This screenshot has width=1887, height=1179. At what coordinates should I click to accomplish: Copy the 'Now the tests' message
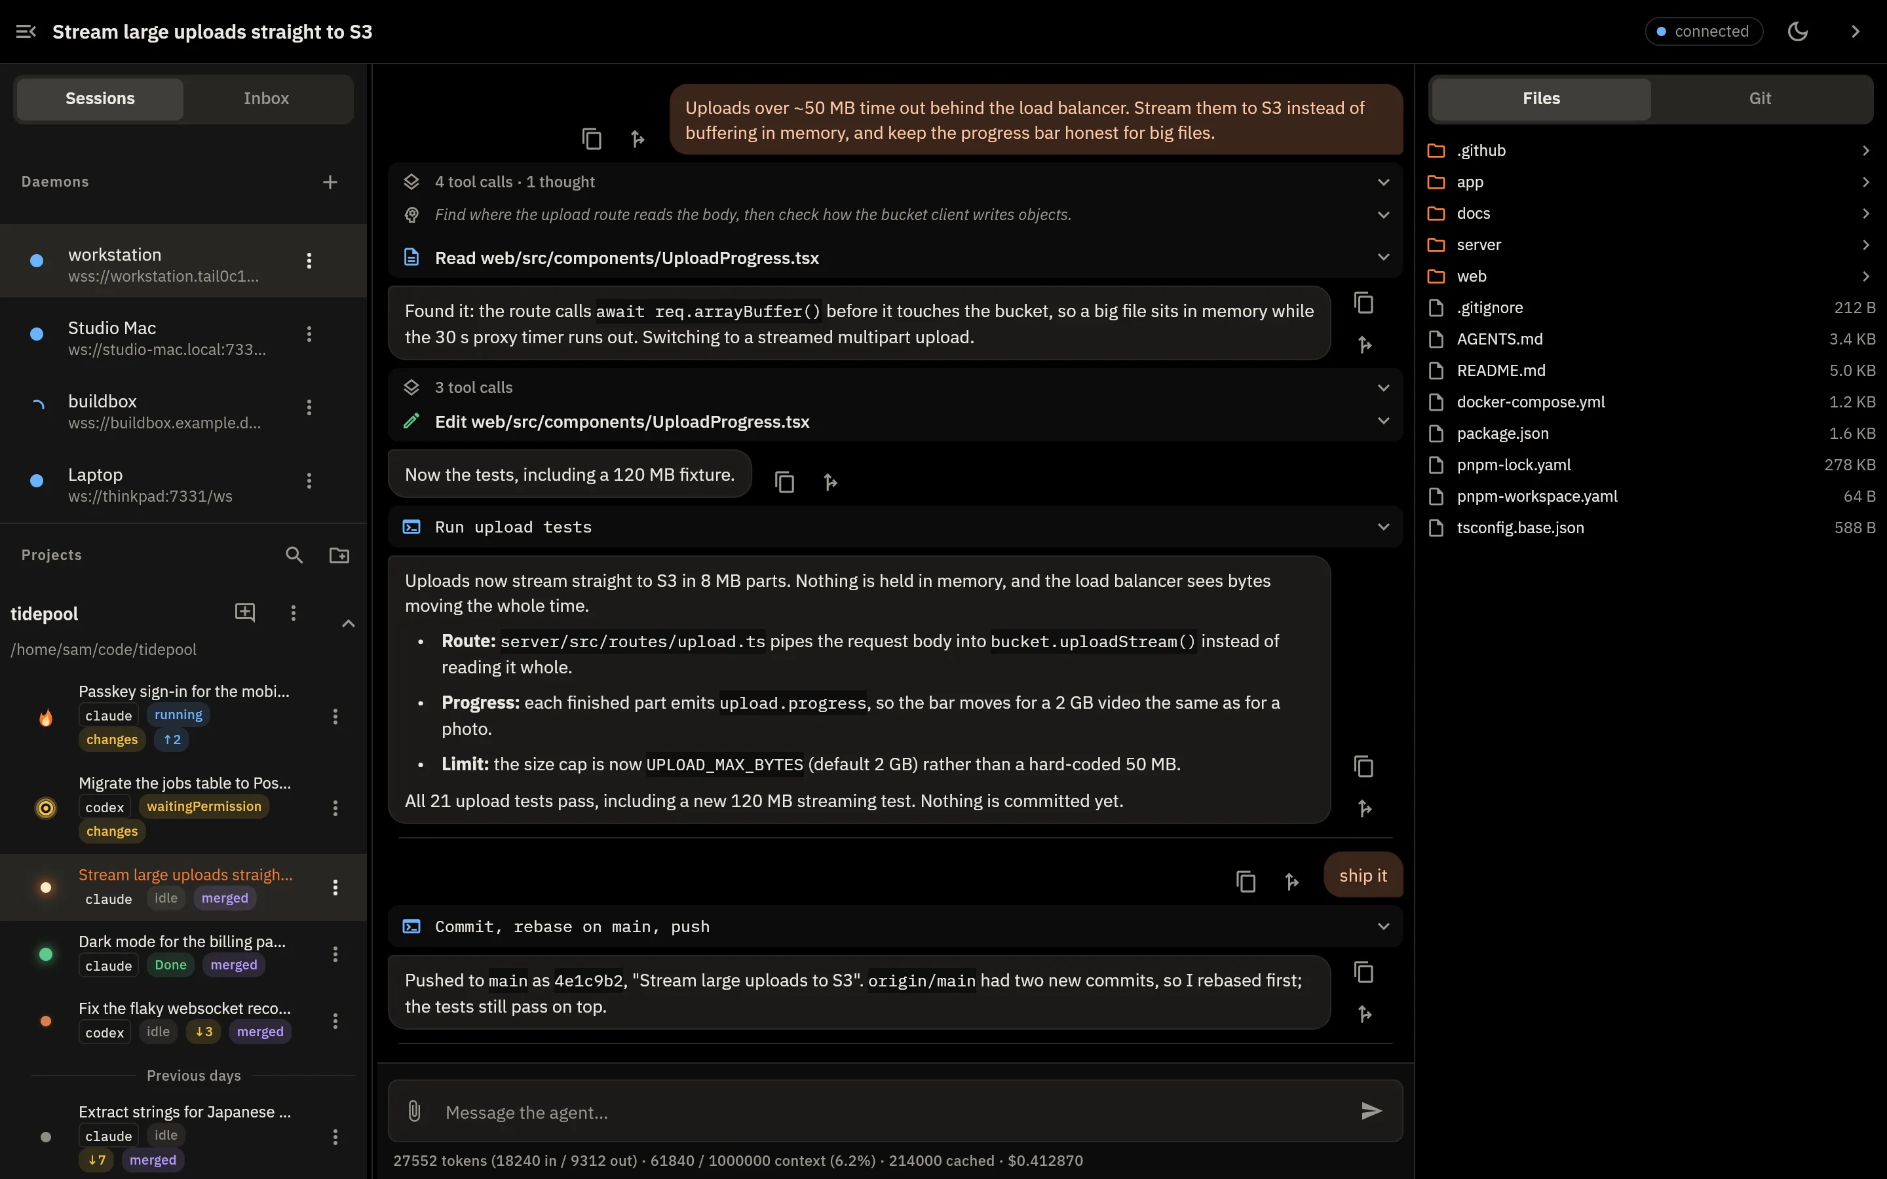coord(784,482)
